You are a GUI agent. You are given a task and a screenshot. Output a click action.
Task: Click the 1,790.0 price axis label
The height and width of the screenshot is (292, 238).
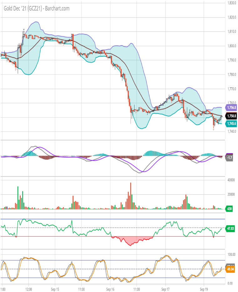232,60
